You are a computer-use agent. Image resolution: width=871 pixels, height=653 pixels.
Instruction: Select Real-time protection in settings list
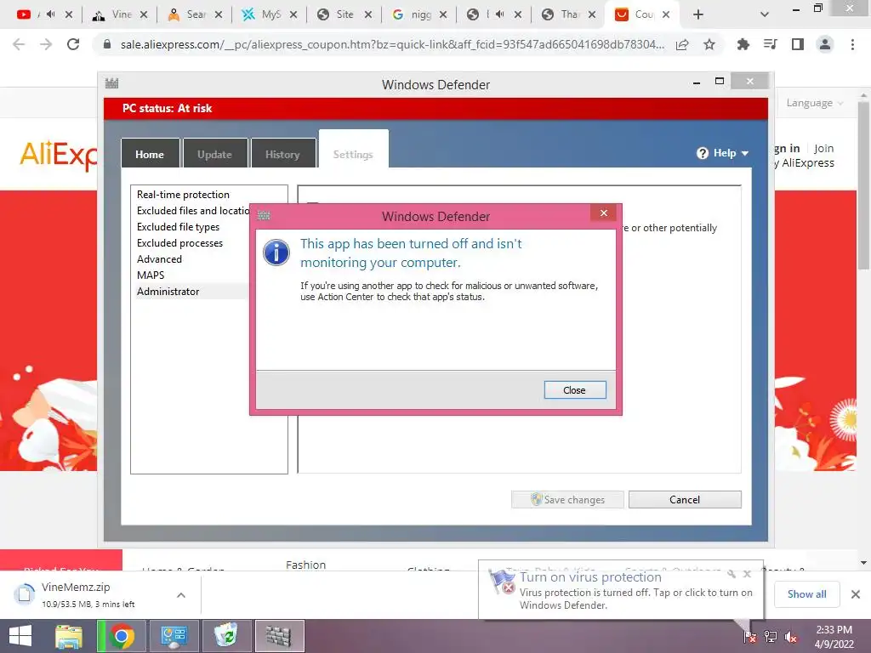point(184,195)
